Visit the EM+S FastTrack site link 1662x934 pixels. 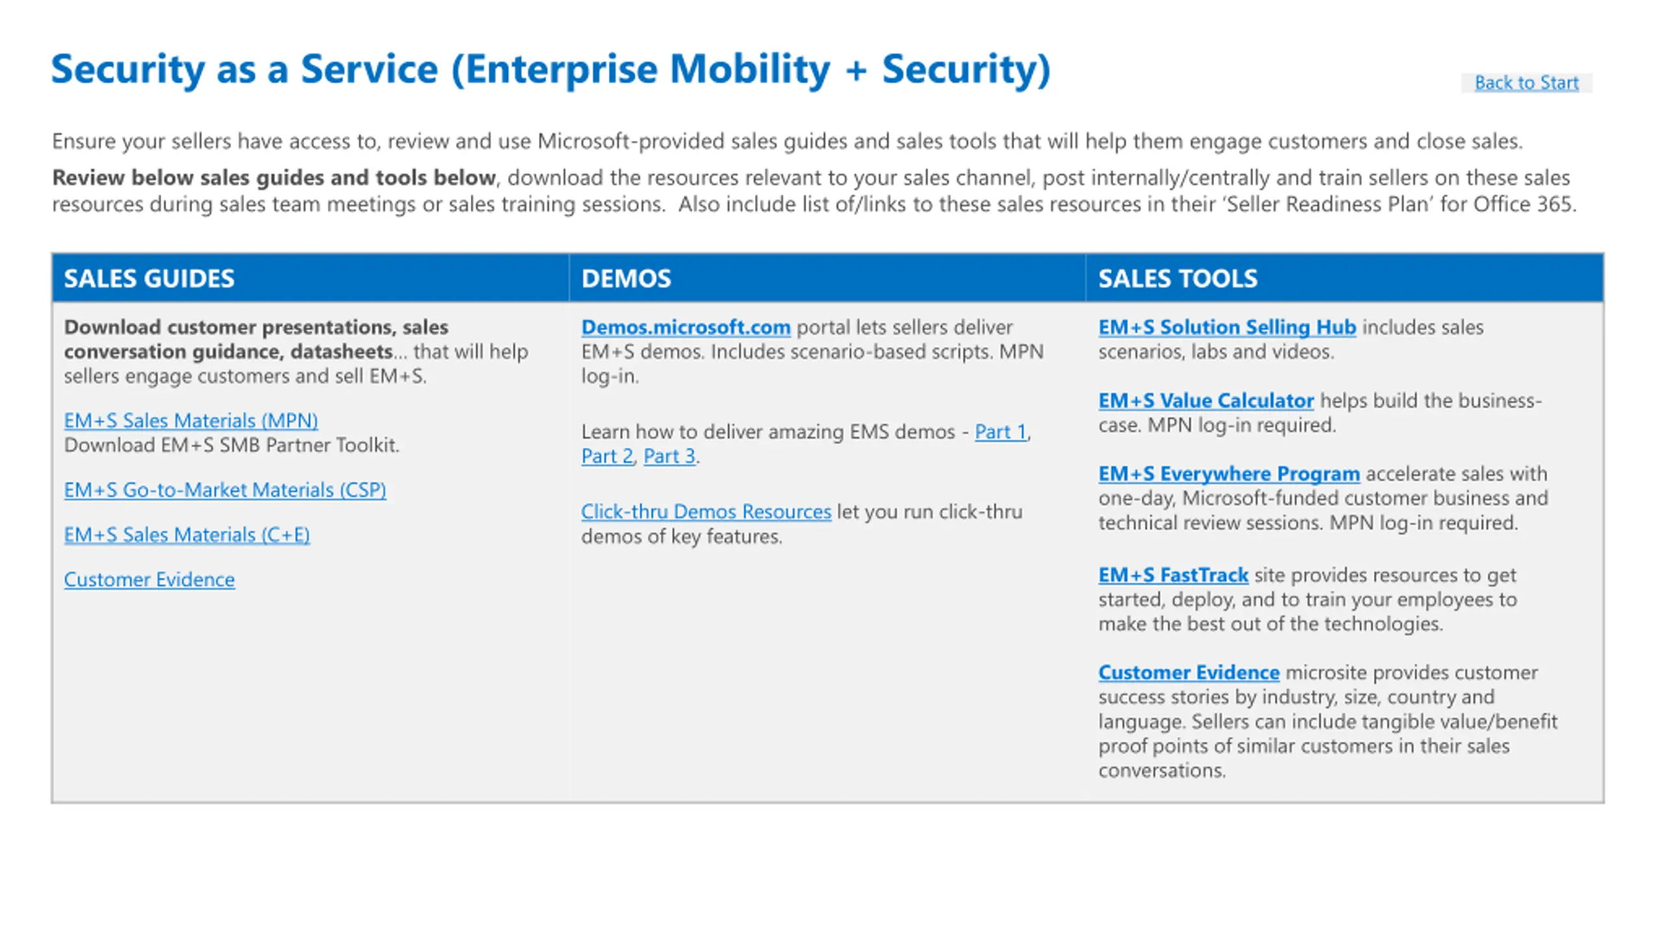coord(1173,575)
